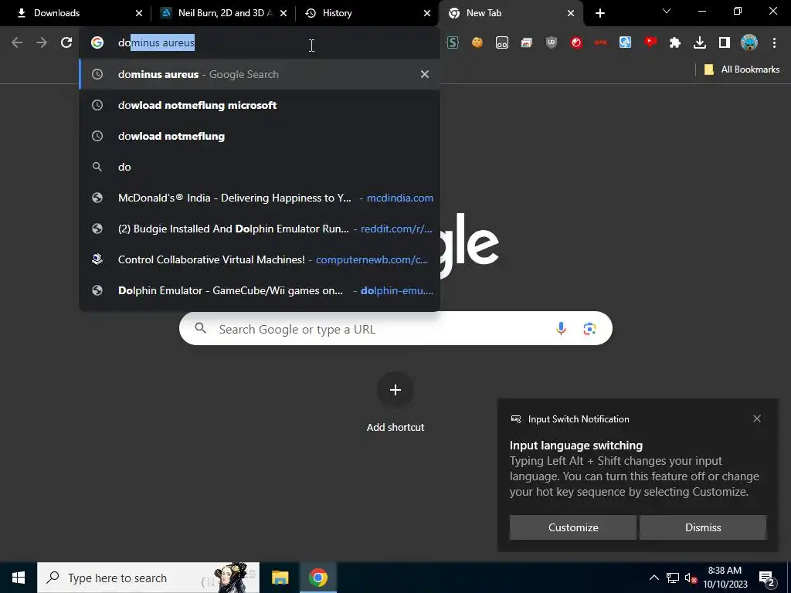
Task: Open the network status tray icon
Action: [673, 578]
